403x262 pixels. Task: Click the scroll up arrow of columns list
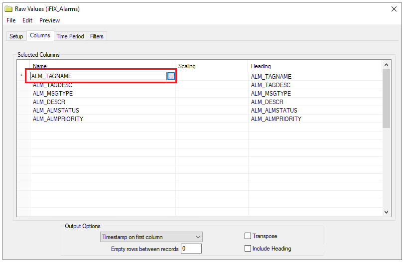(x=386, y=65)
